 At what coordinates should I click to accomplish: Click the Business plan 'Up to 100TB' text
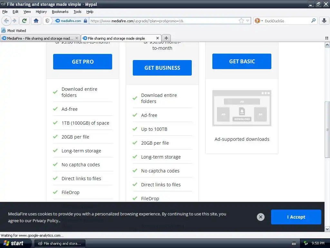(x=154, y=129)
